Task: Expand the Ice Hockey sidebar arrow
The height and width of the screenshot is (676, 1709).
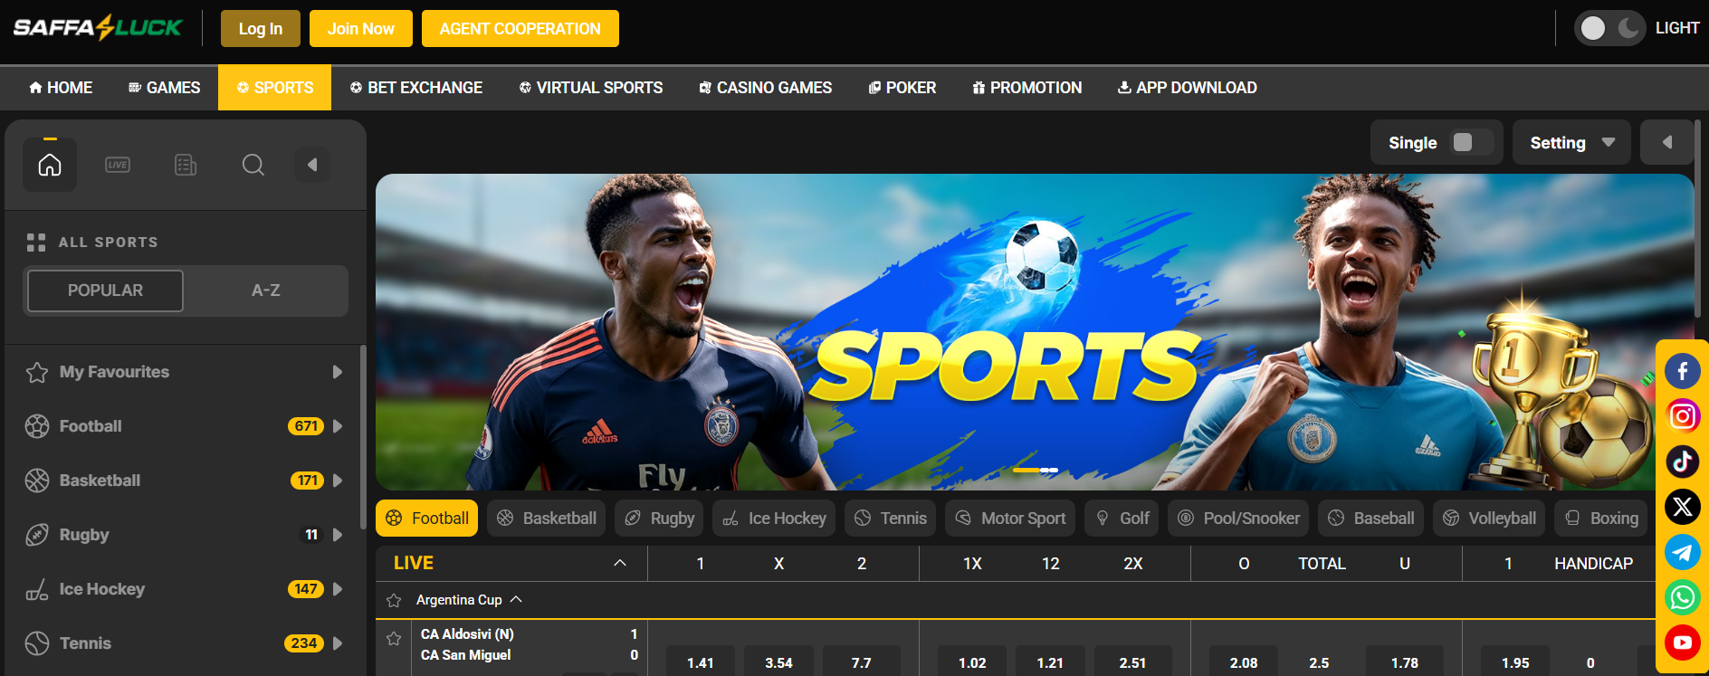Action: pyautogui.click(x=338, y=589)
